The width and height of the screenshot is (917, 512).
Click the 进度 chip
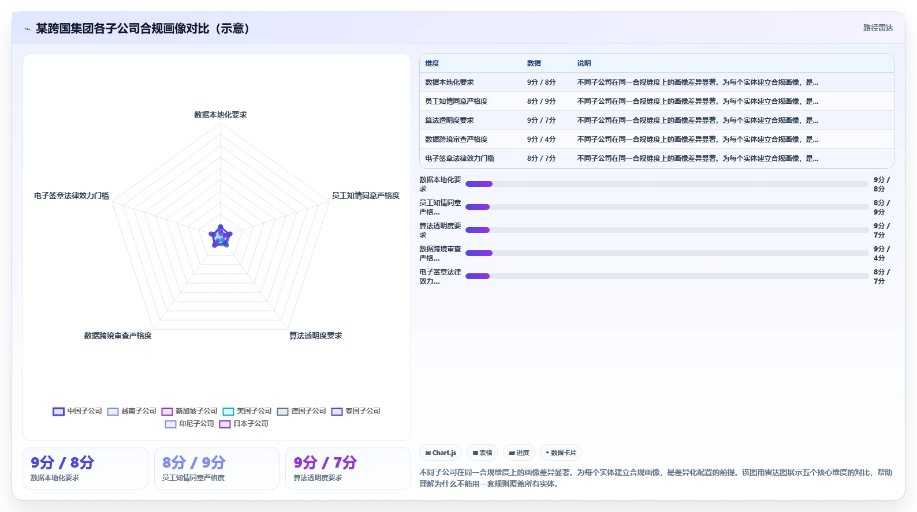519,453
